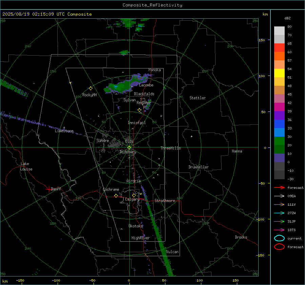Click the 'ThreeHills' town label
This screenshot has height=285, width=305.
click(170, 148)
